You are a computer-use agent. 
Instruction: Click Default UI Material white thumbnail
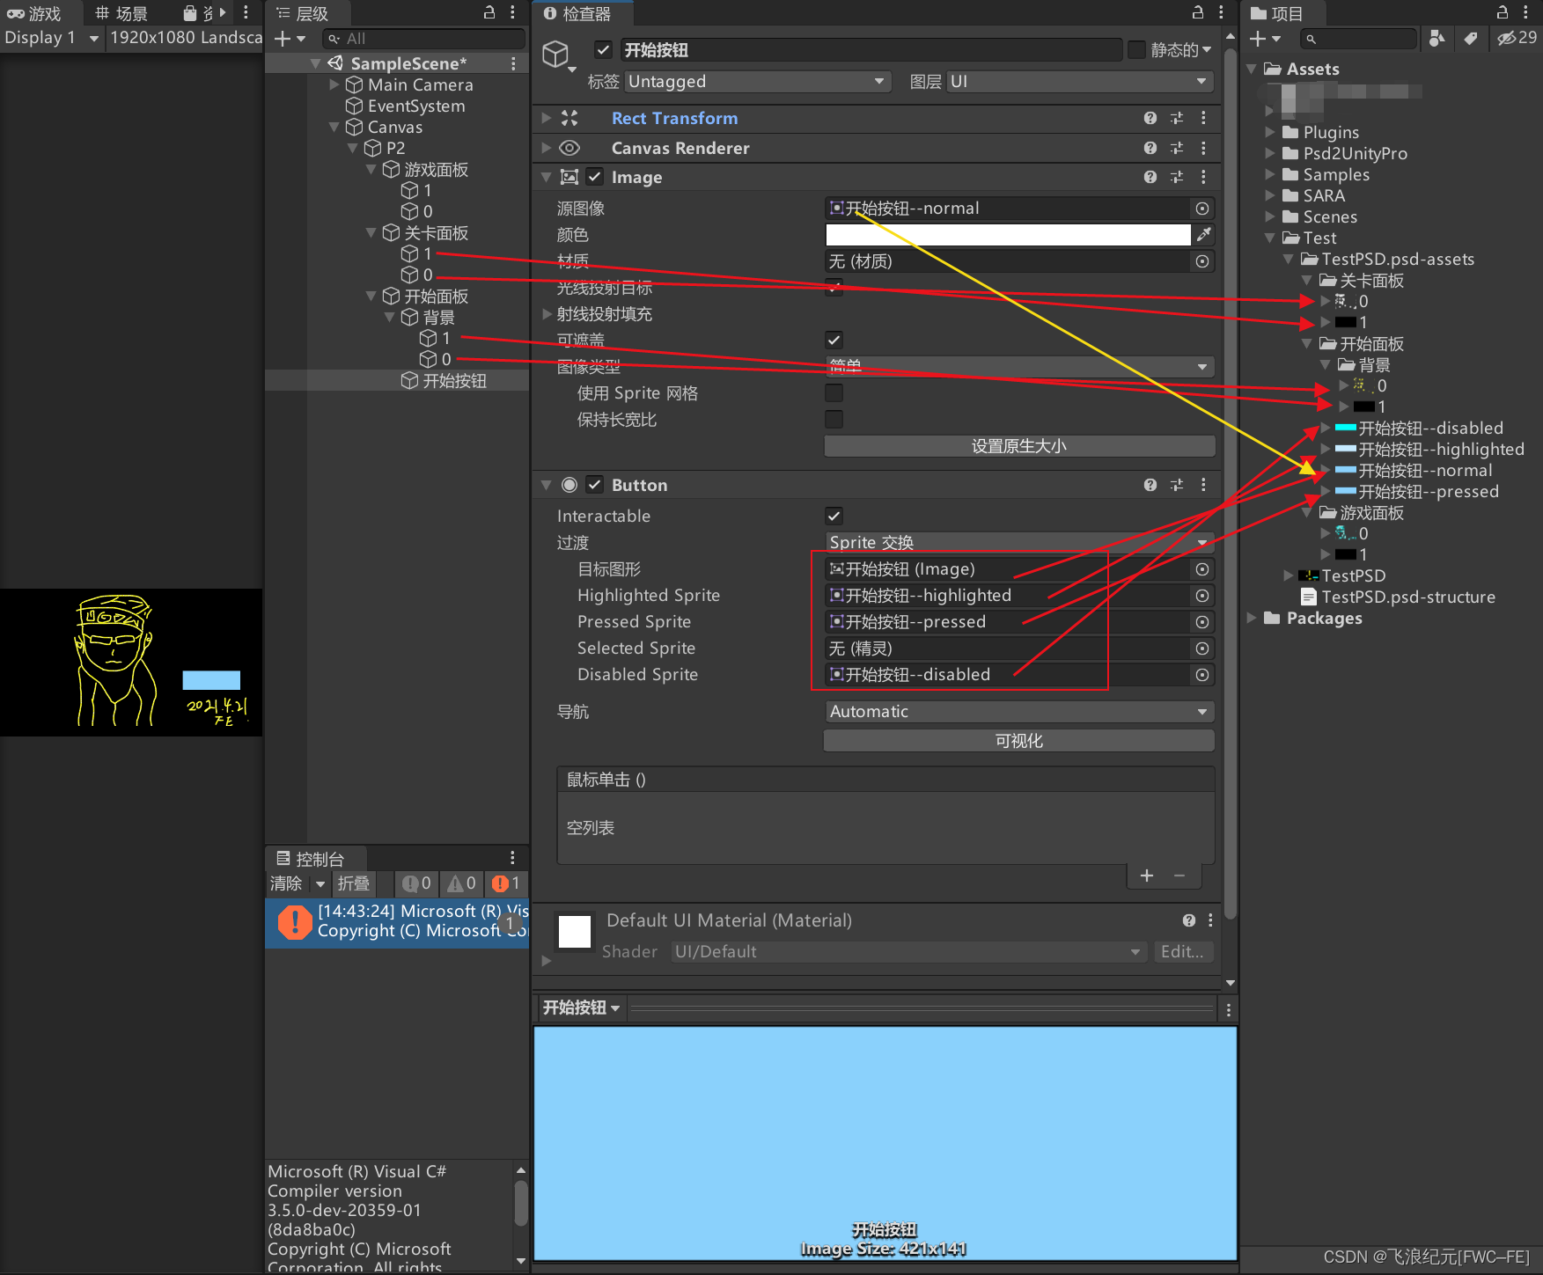[575, 931]
